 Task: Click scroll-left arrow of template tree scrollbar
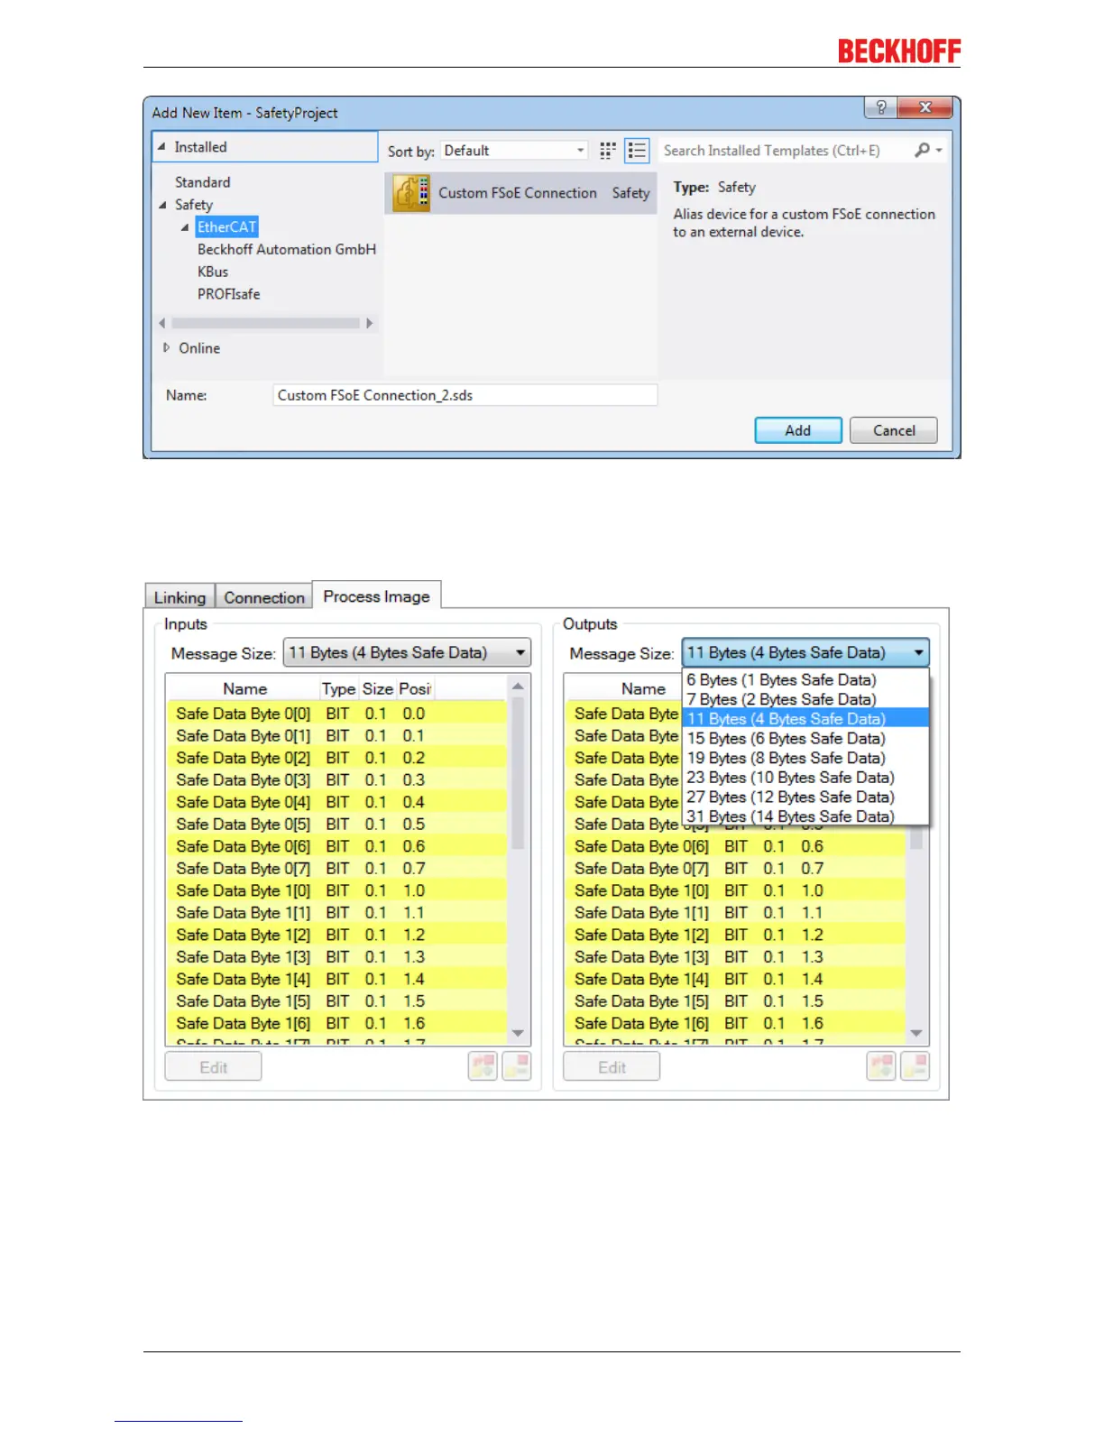tap(162, 323)
